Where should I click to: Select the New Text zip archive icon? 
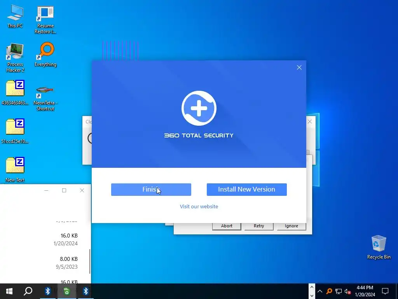(15, 170)
